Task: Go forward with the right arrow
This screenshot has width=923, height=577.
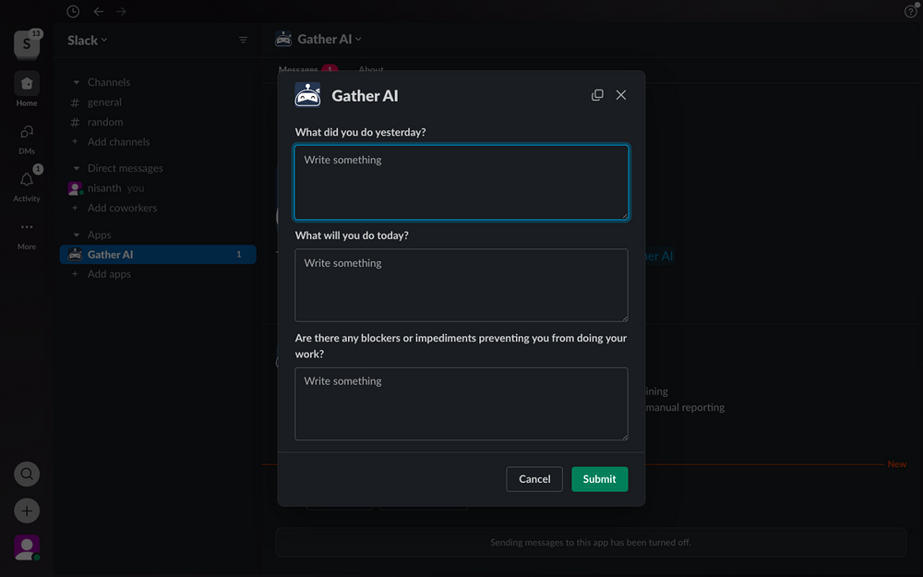Action: click(x=121, y=11)
